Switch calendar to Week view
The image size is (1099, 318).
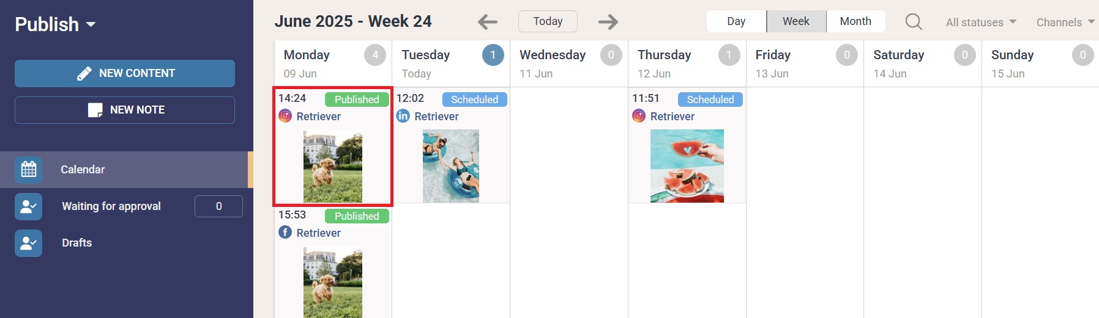(796, 21)
